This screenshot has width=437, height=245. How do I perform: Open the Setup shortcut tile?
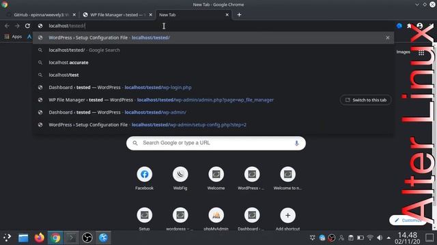144,219
